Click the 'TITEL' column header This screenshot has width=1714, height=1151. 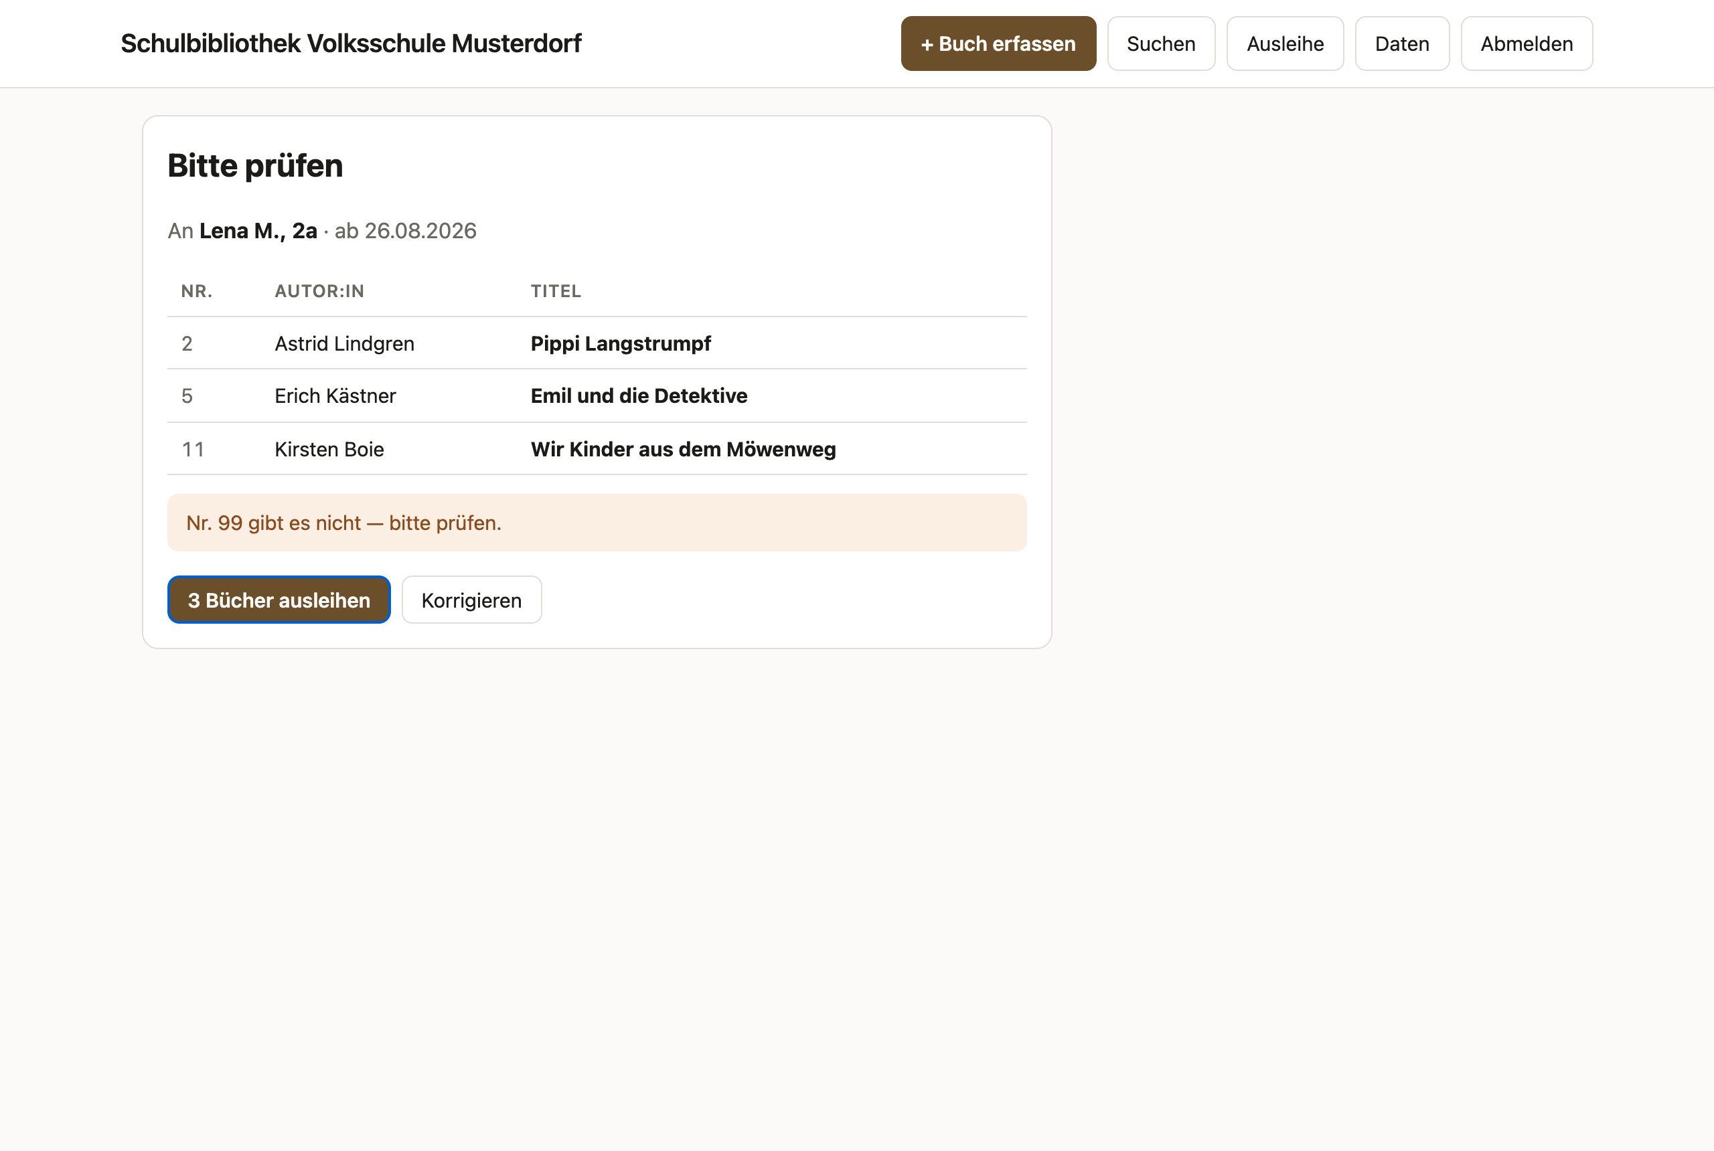point(556,291)
